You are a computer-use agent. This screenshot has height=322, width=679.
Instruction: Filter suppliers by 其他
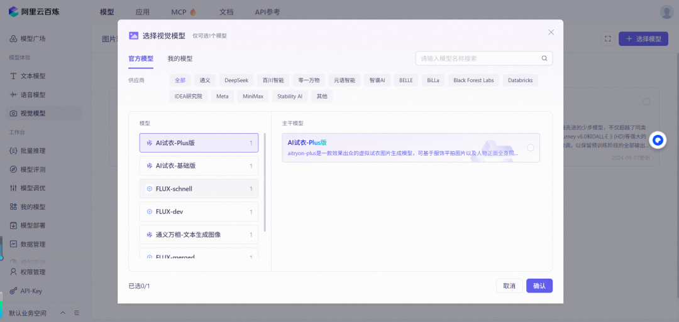pyautogui.click(x=322, y=97)
